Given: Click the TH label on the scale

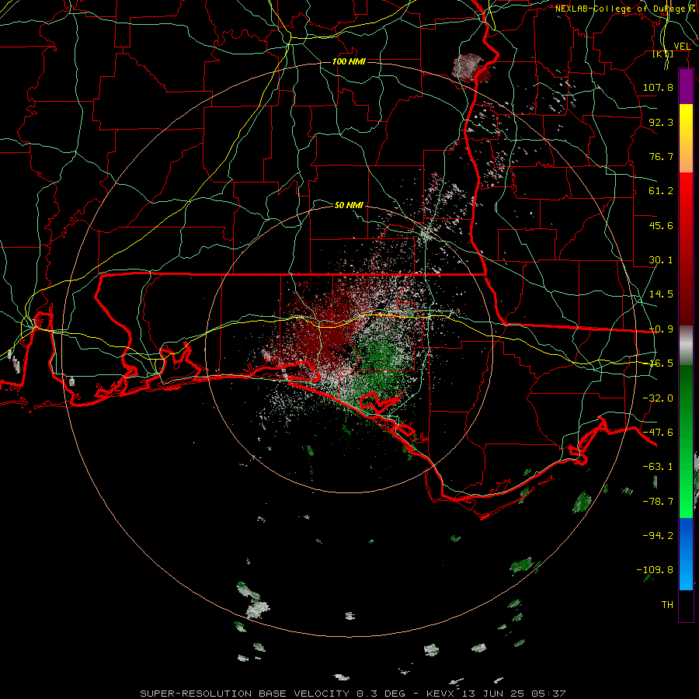Looking at the screenshot, I should click(667, 604).
